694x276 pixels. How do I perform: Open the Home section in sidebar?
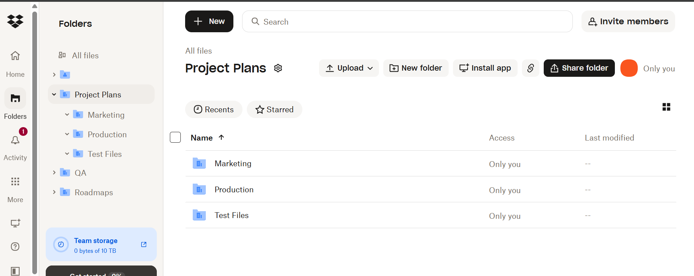pyautogui.click(x=15, y=56)
